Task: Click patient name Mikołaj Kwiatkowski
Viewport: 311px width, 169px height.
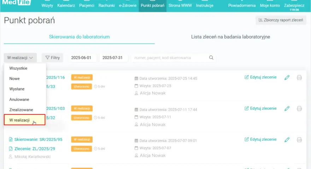Action: click(x=33, y=157)
